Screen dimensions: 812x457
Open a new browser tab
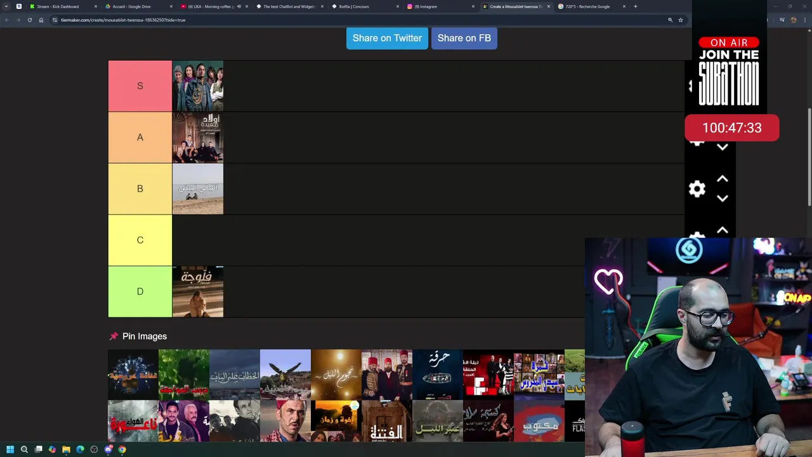click(635, 6)
